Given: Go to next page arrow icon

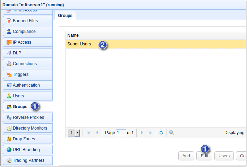Looking at the screenshot, I should pos(142,133).
